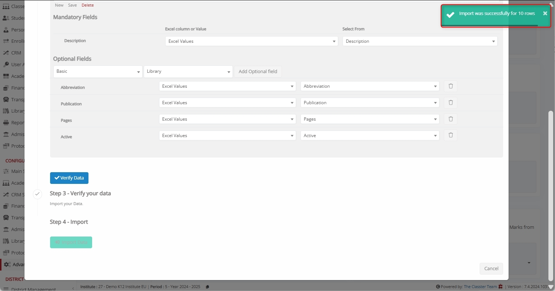Viewport: 555px width, 291px height.
Task: Remove the Pages field via trash icon
Action: 450,119
